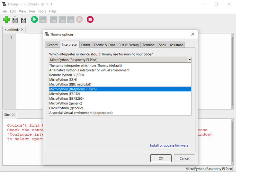Image resolution: width=259 pixels, height=172 pixels.
Task: Select the Interpreter tab
Action: tap(69, 45)
